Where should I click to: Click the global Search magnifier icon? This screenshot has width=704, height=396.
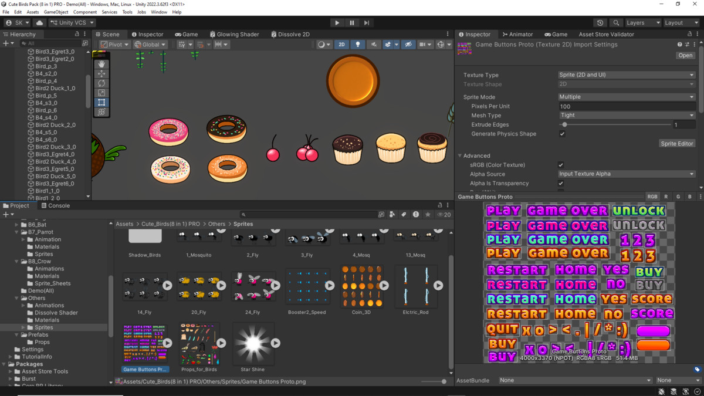click(x=616, y=23)
